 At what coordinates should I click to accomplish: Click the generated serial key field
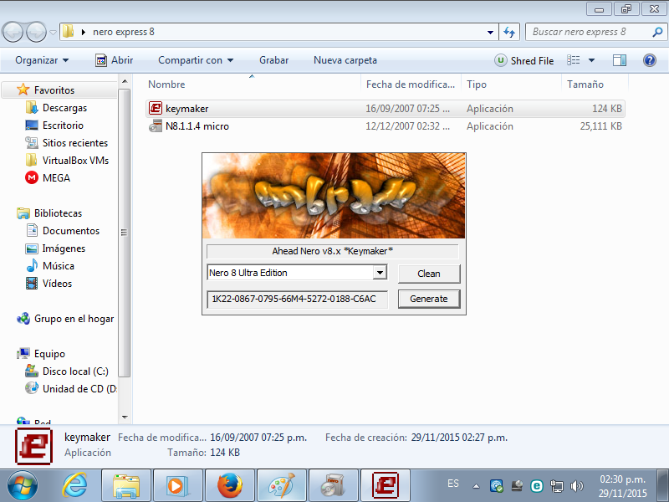[x=298, y=299]
